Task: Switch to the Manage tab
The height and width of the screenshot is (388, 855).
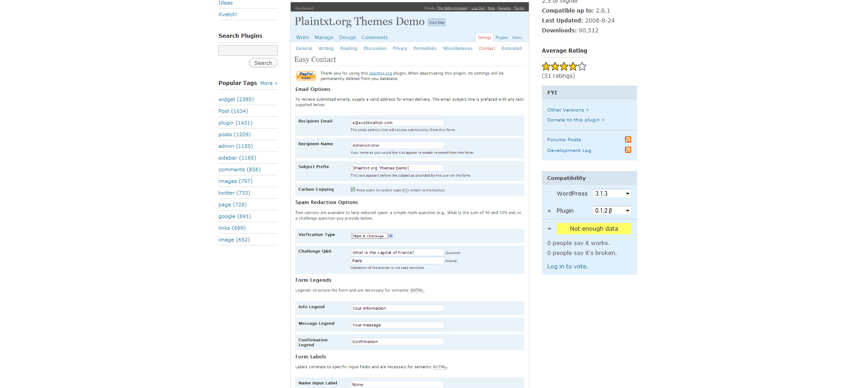Action: (324, 37)
